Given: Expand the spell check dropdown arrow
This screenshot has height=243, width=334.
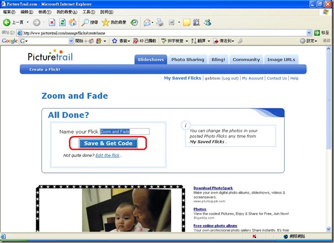Looking at the screenshot, I should pyautogui.click(x=187, y=41).
